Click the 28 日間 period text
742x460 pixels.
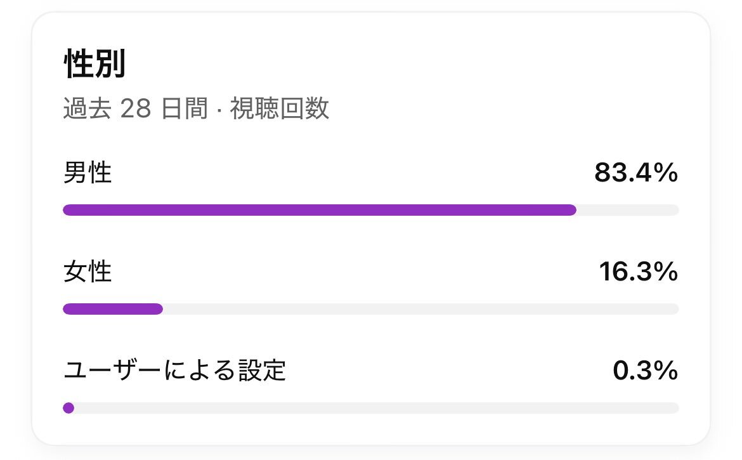[164, 108]
